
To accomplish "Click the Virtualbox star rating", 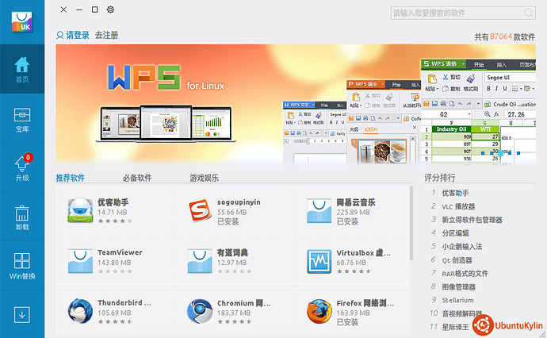I will [354, 271].
